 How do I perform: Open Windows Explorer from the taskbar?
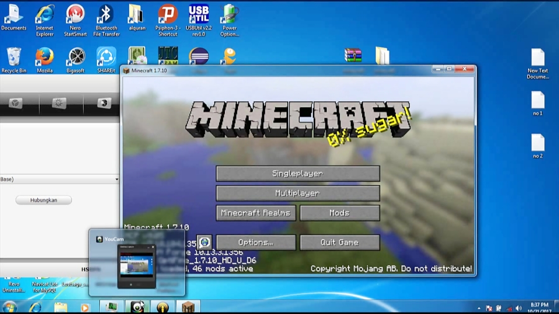click(61, 307)
